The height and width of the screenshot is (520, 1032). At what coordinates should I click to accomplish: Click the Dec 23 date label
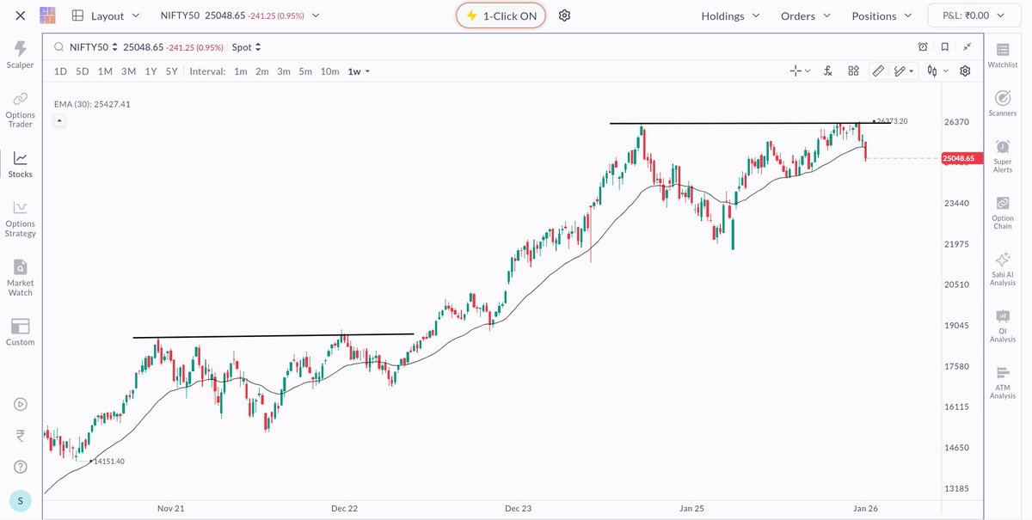pyautogui.click(x=519, y=508)
